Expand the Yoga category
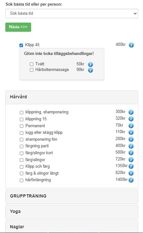Screen dimensions: 143x233 [72, 212]
